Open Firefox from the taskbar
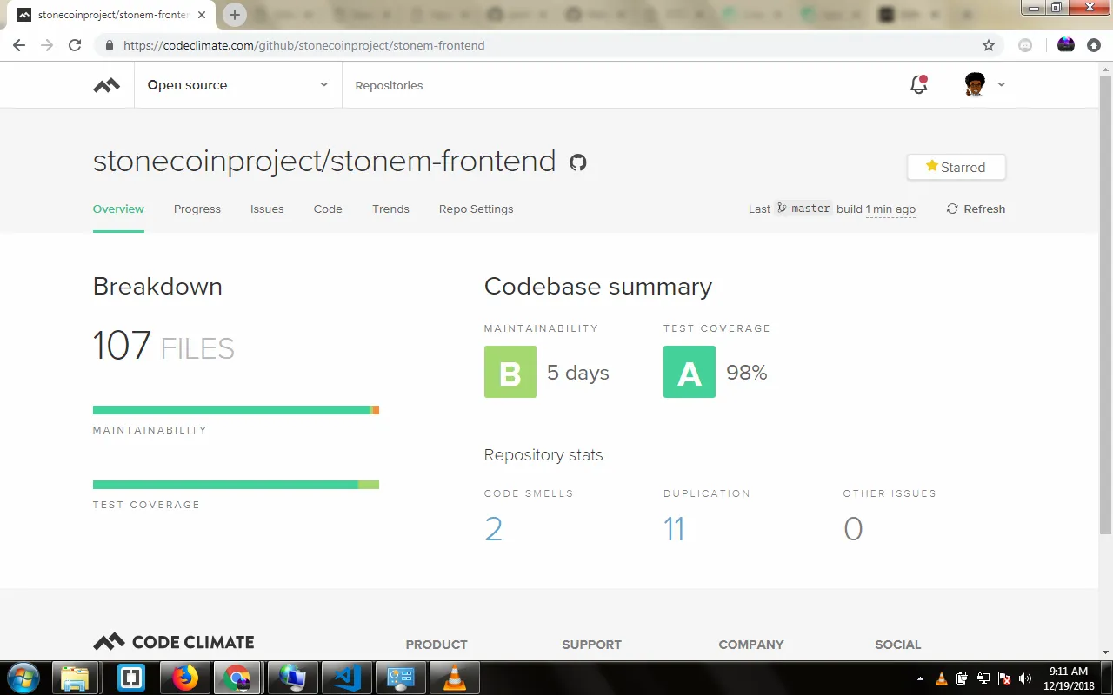Viewport: 1113px width, 695px height. 184,678
